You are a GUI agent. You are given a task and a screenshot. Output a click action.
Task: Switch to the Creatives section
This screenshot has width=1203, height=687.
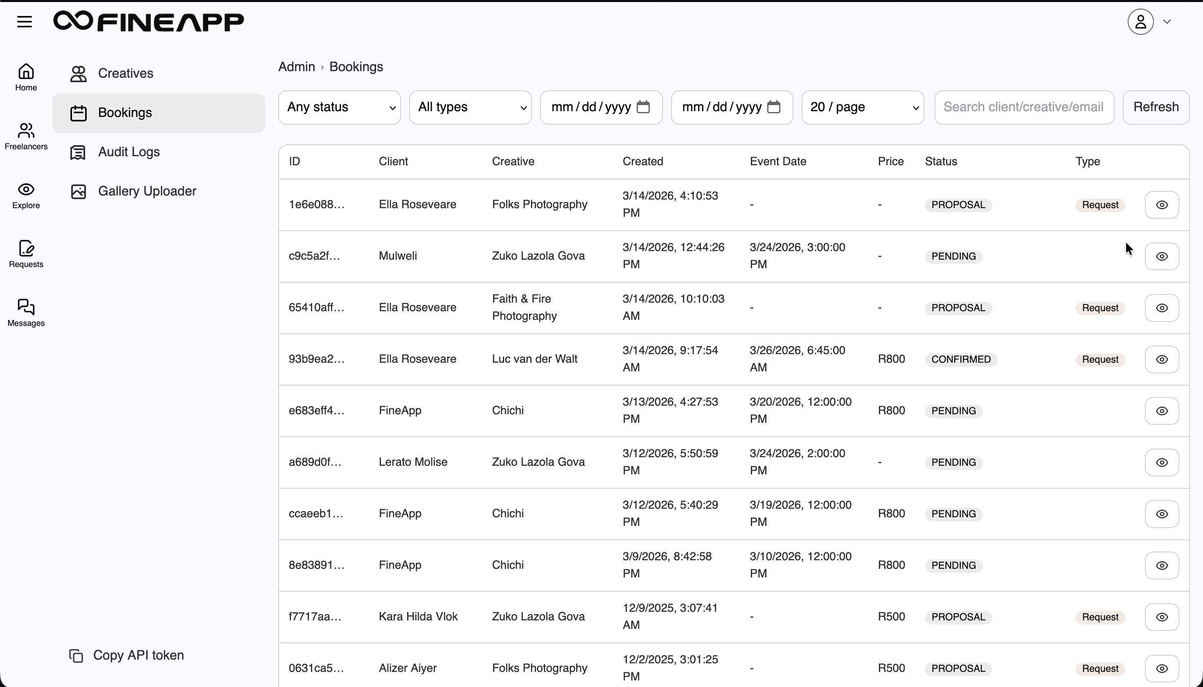tap(125, 73)
